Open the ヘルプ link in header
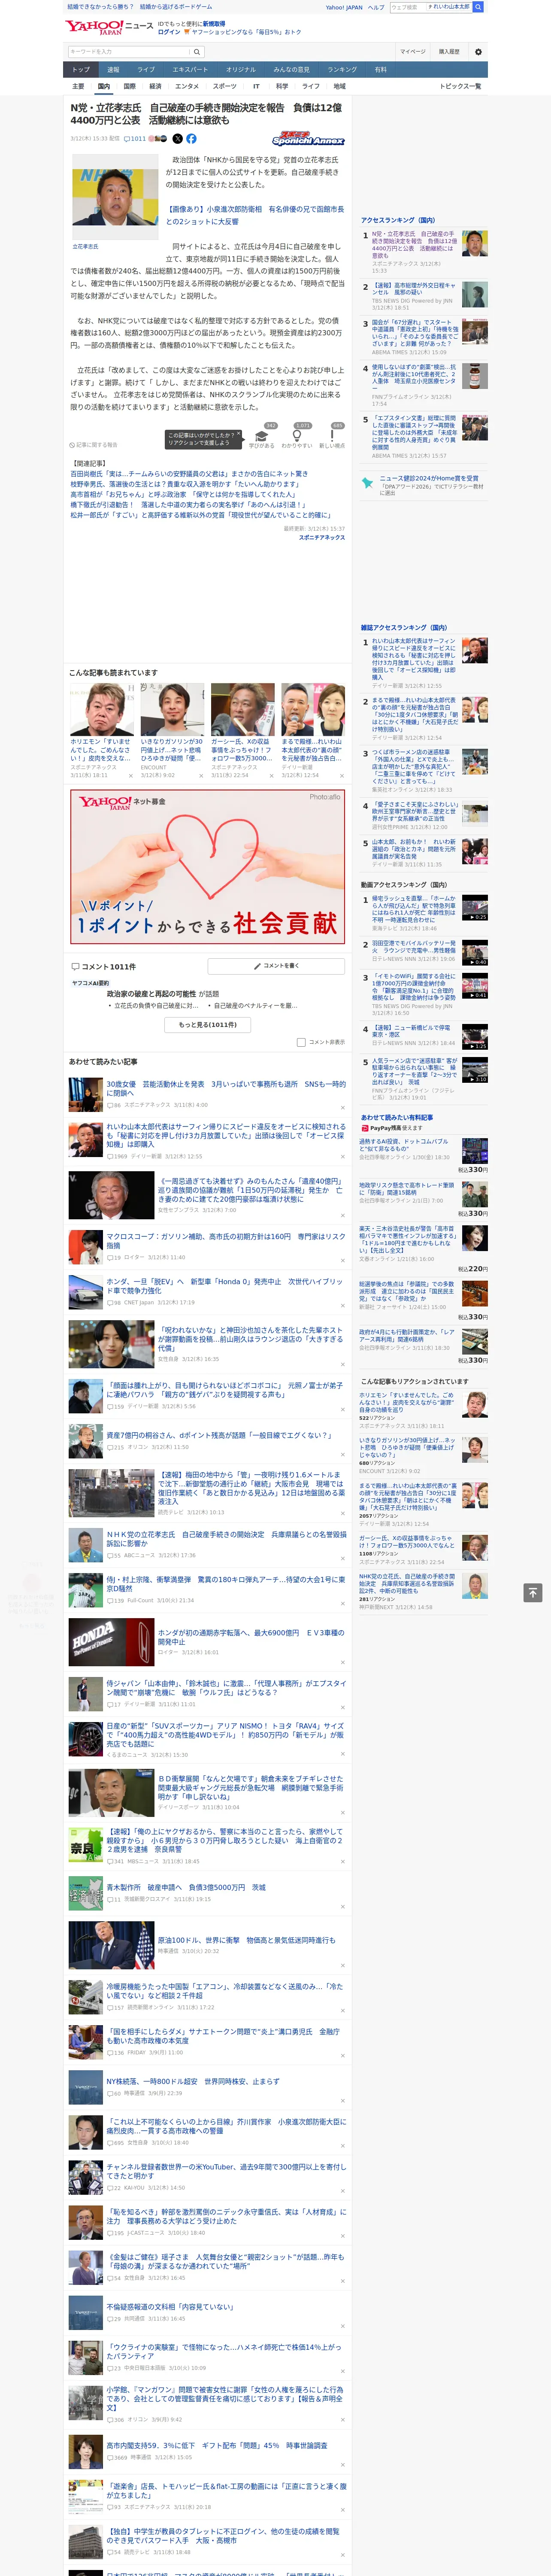This screenshot has height=2576, width=551. [376, 7]
